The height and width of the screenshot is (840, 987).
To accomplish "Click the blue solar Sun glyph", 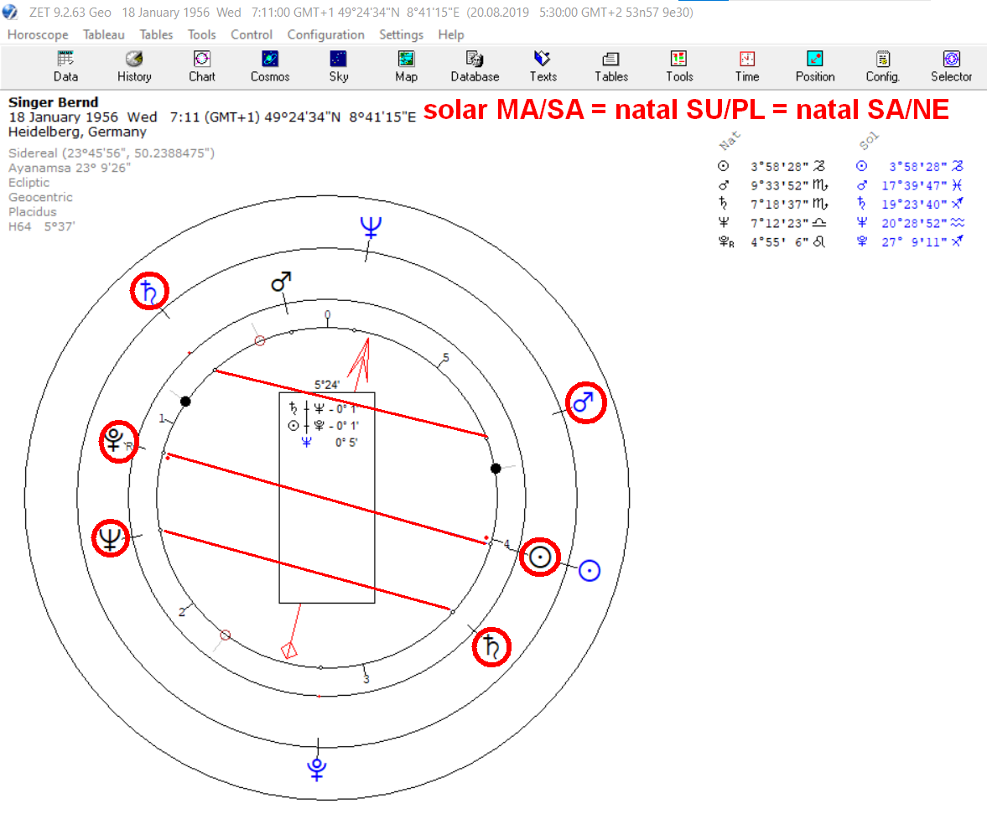I will 590,571.
